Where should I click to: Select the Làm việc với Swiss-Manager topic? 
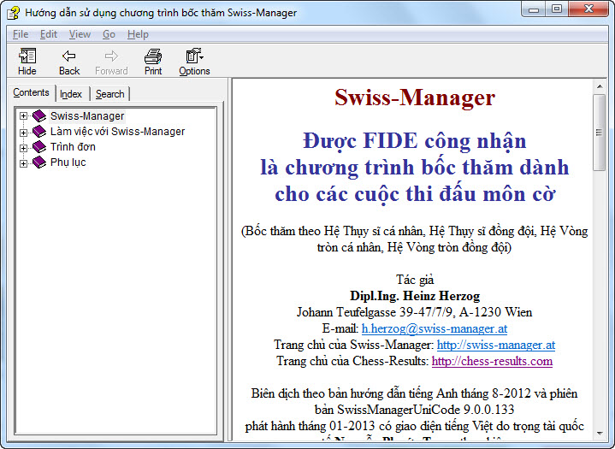pos(117,132)
